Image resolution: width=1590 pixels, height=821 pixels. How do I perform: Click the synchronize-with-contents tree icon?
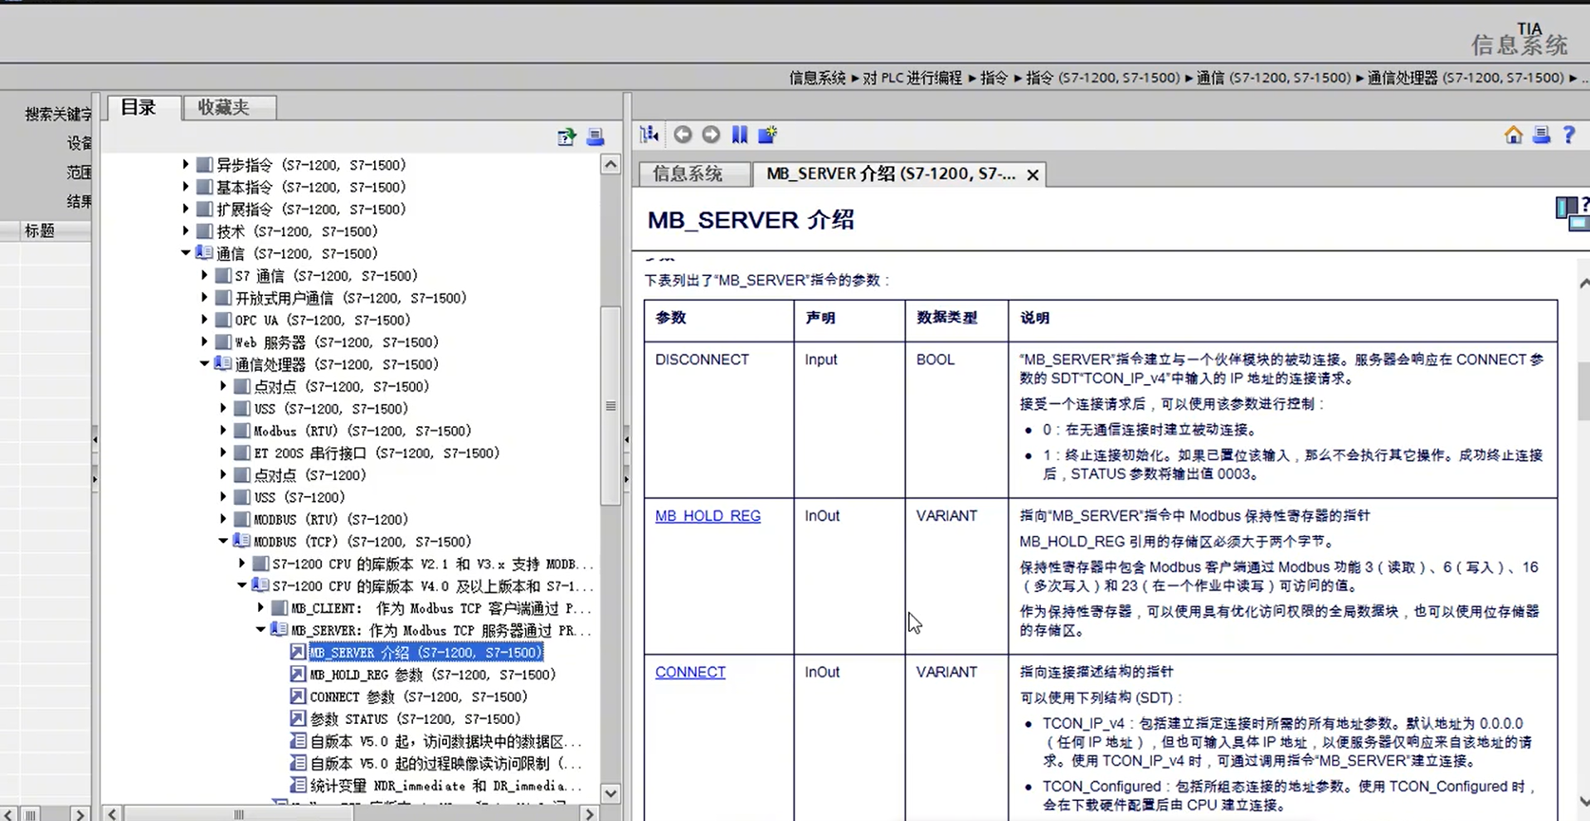point(649,134)
